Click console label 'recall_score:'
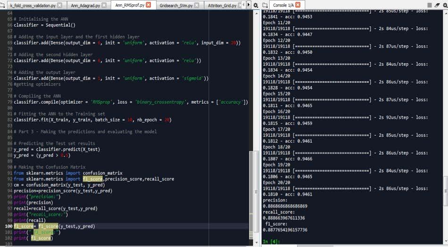The image size is (448, 247). (x=279, y=212)
